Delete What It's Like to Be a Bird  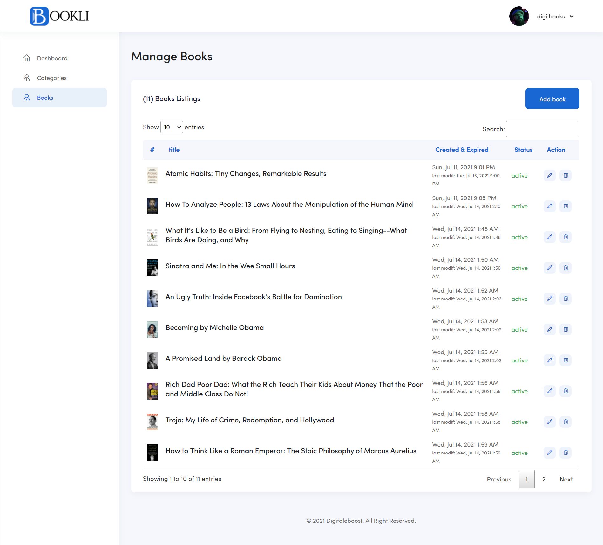tap(566, 237)
